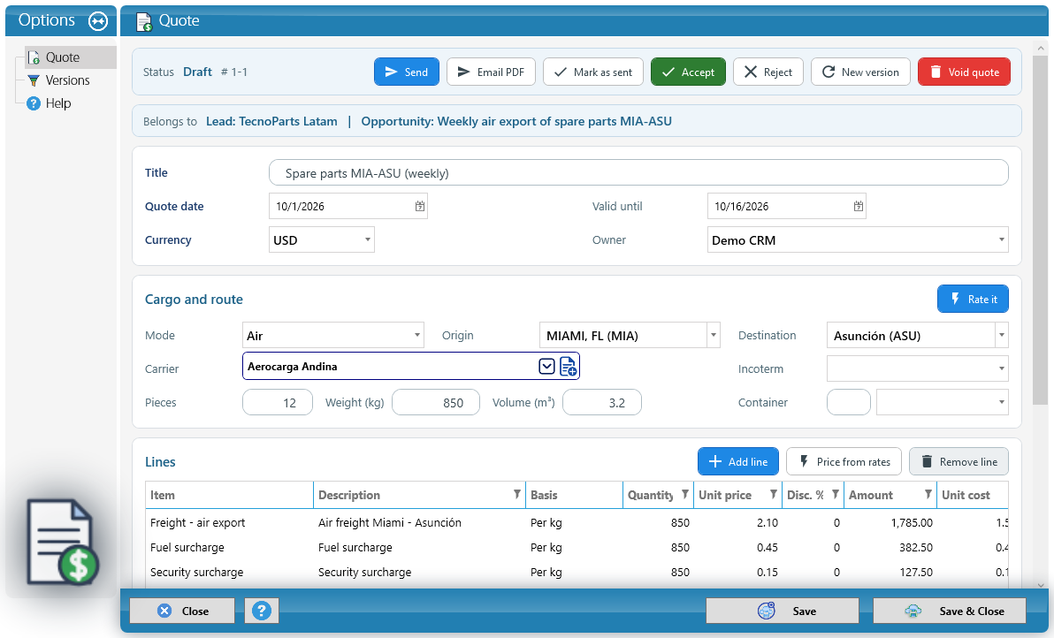This screenshot has height=638, width=1054.
Task: Filter the Amount column
Action: click(x=928, y=494)
